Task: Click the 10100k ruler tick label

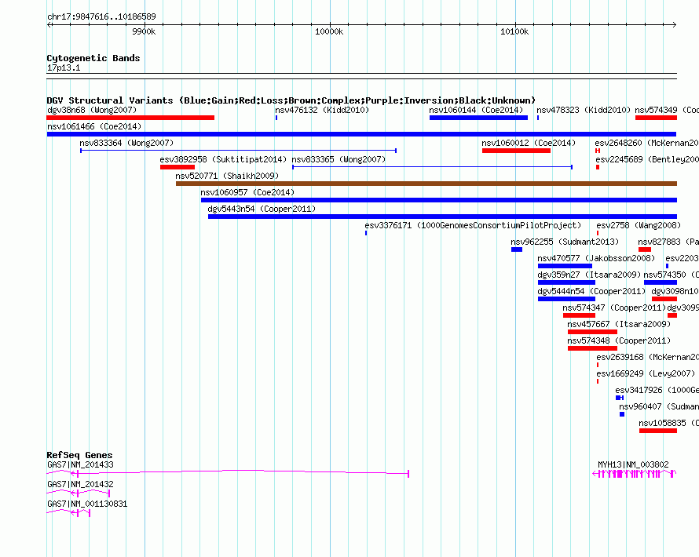Action: pyautogui.click(x=514, y=31)
